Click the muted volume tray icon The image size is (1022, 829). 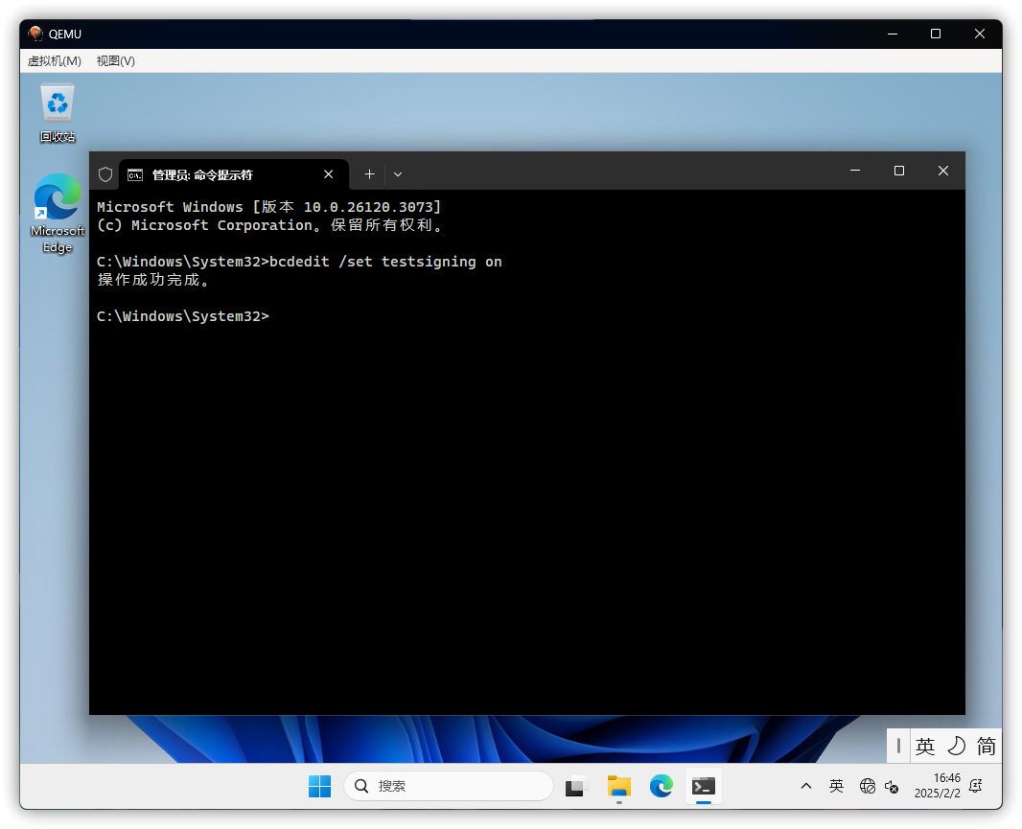pos(892,786)
